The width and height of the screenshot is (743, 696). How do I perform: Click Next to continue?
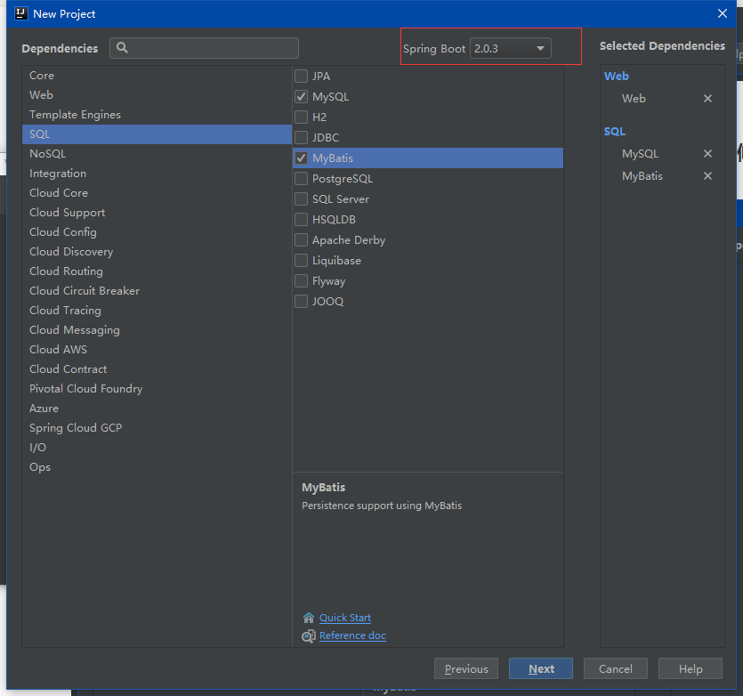541,668
